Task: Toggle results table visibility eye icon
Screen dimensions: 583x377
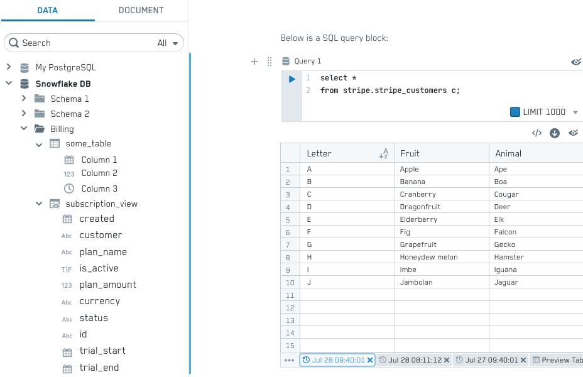Action: pyautogui.click(x=573, y=133)
